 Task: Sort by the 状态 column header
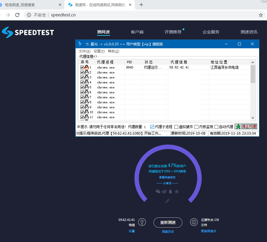[x=155, y=62]
